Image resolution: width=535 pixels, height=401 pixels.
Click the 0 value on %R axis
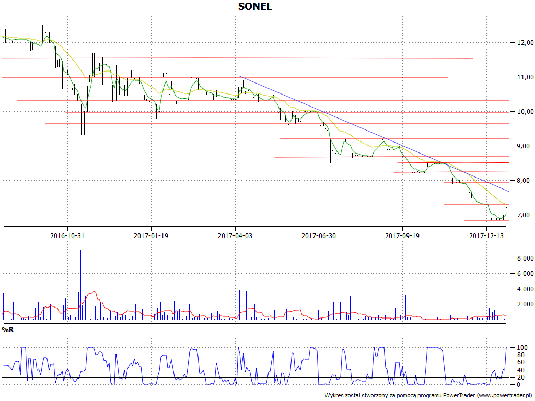(x=519, y=385)
